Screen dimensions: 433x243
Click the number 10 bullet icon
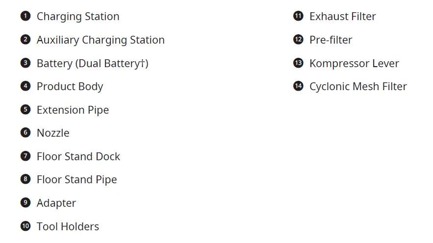click(25, 226)
